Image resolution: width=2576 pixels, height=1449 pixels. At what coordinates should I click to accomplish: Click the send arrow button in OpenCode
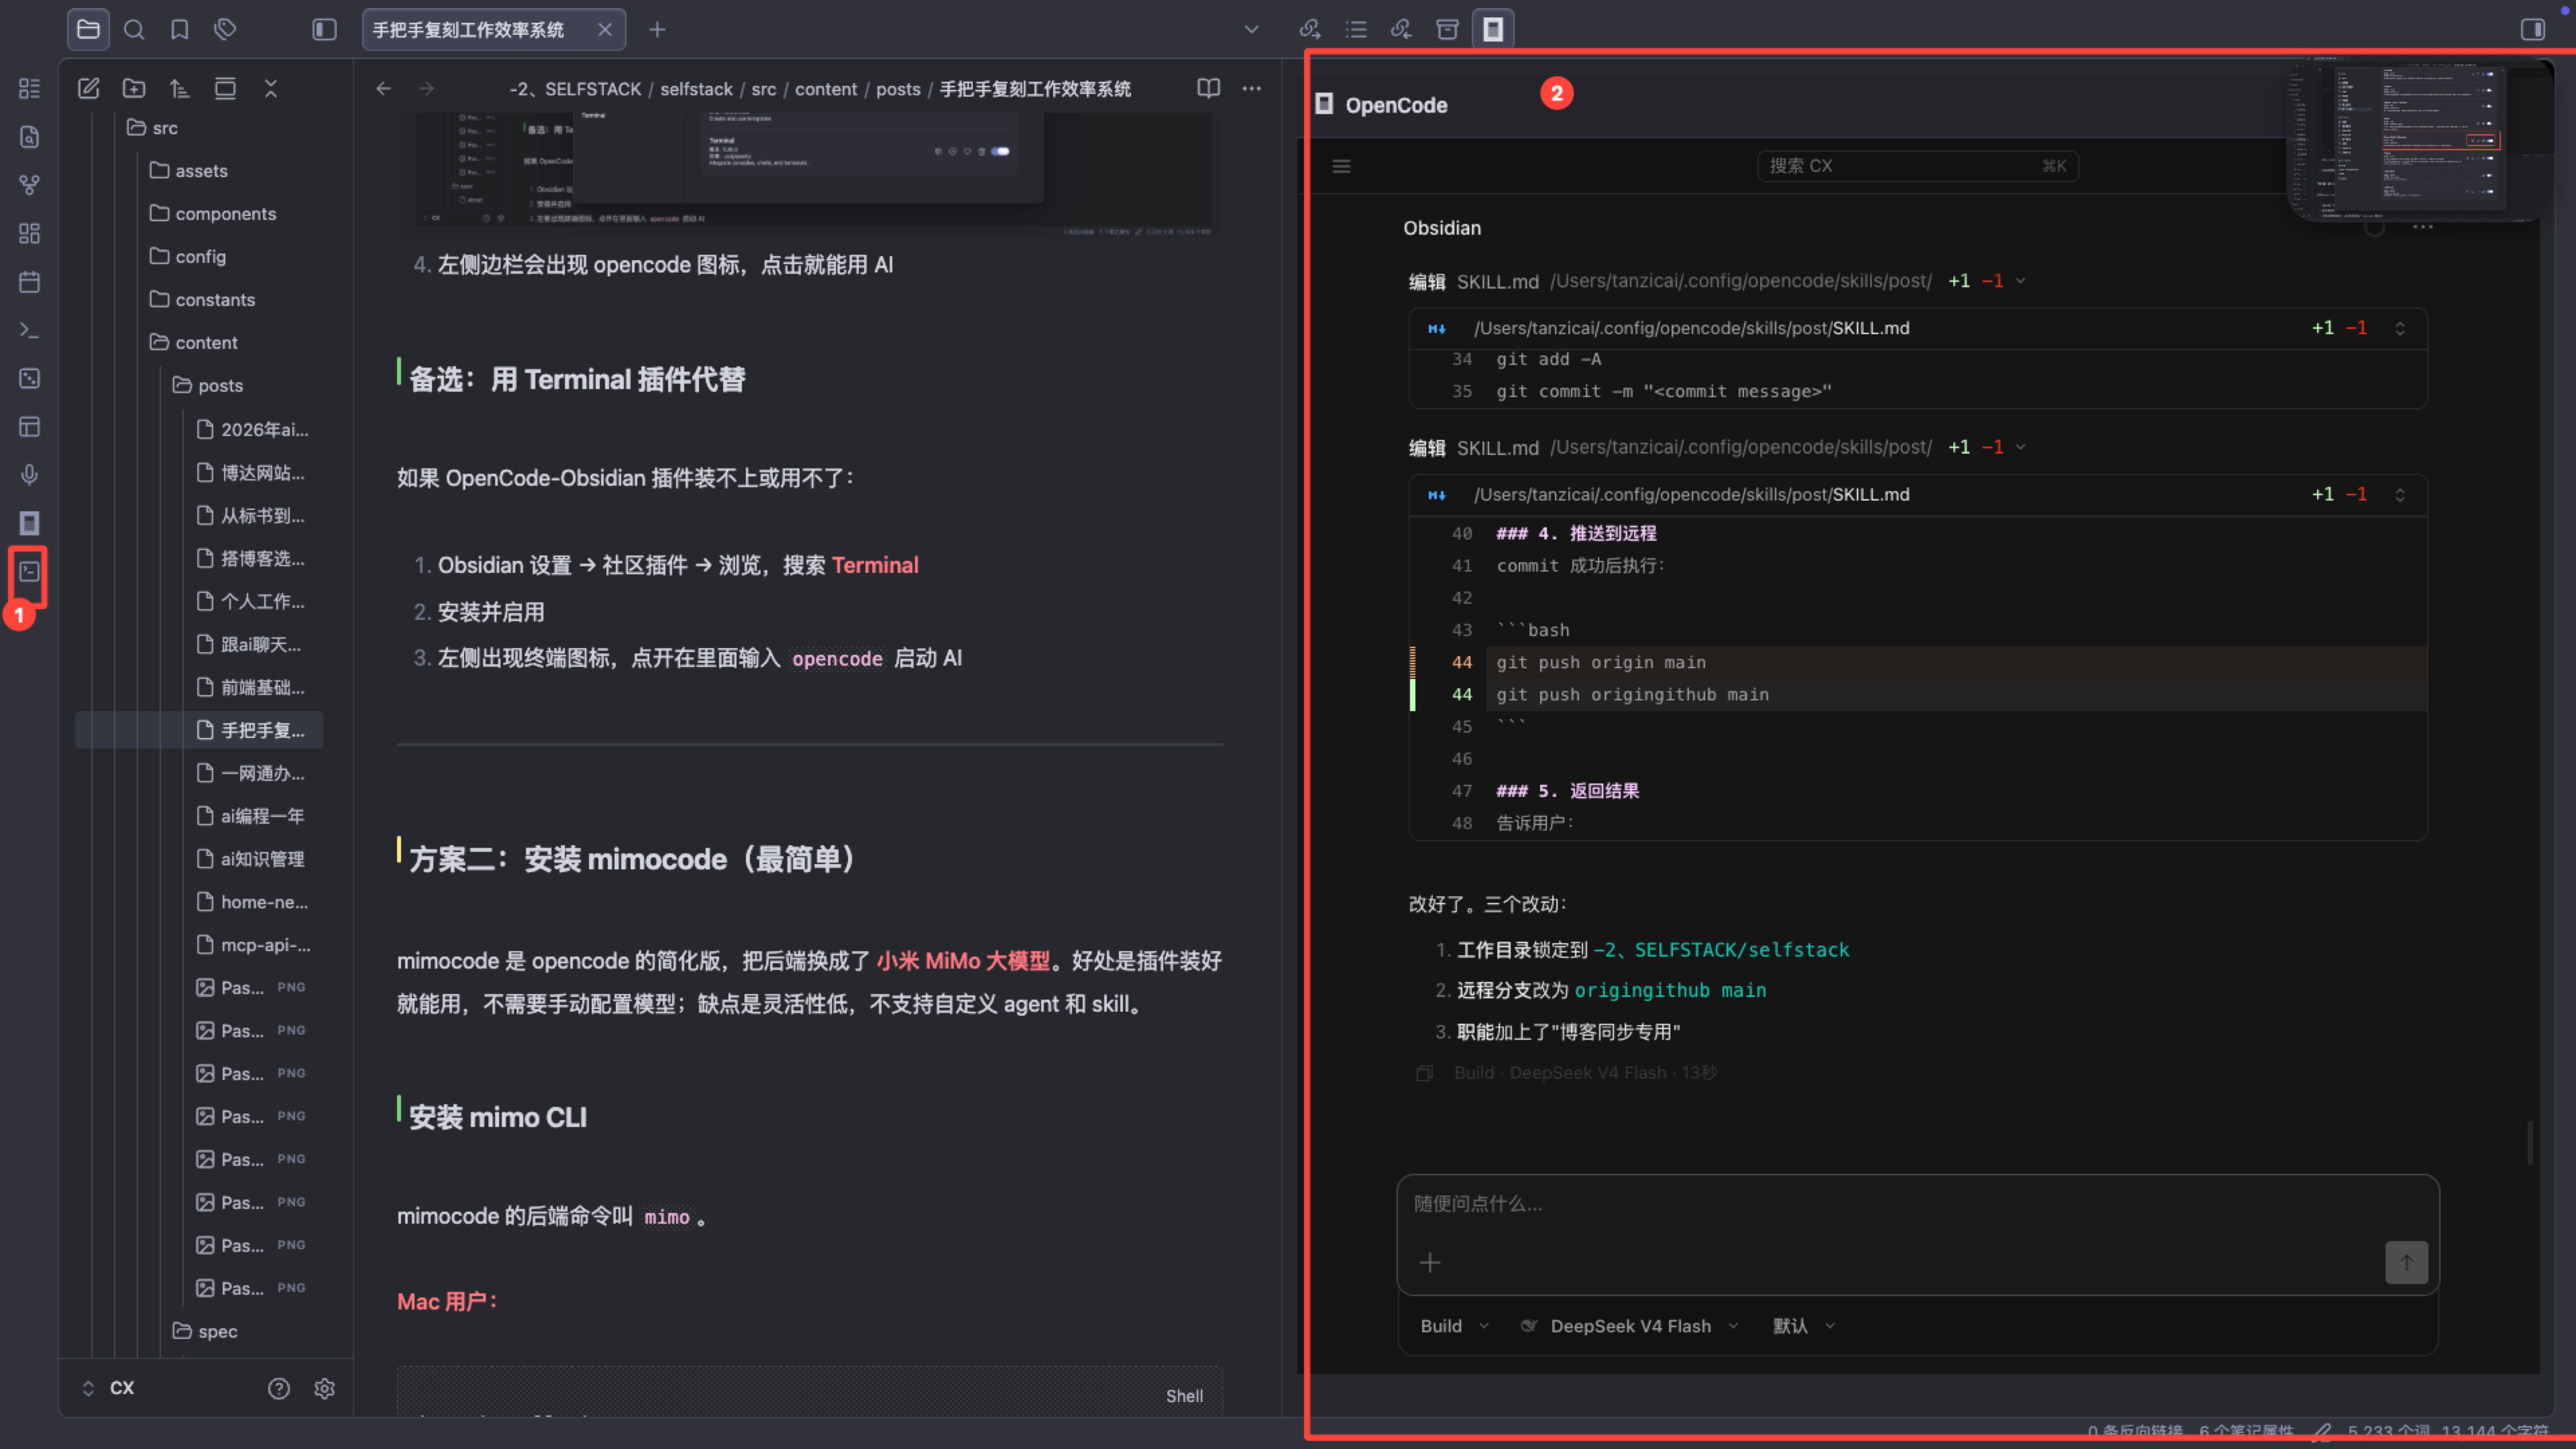click(x=2406, y=1262)
